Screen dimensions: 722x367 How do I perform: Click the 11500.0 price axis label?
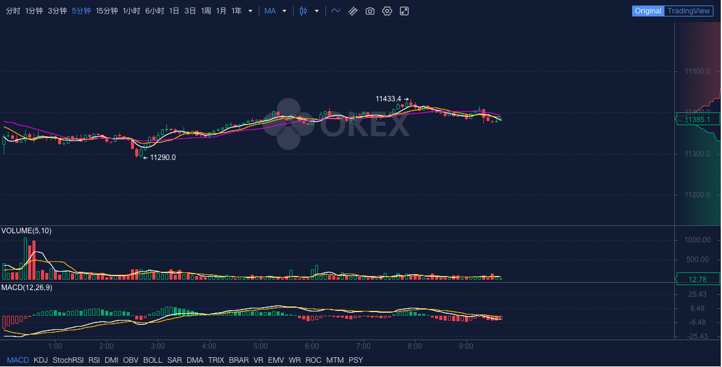(697, 71)
